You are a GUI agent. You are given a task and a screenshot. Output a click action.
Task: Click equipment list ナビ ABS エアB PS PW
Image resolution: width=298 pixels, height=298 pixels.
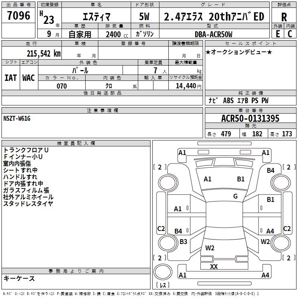238,100
